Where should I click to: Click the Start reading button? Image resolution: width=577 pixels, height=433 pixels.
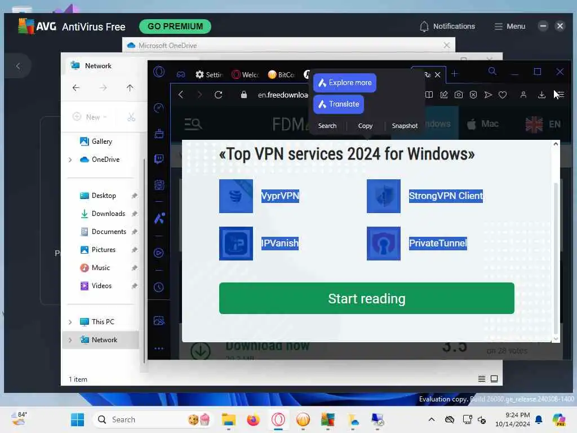click(x=366, y=298)
